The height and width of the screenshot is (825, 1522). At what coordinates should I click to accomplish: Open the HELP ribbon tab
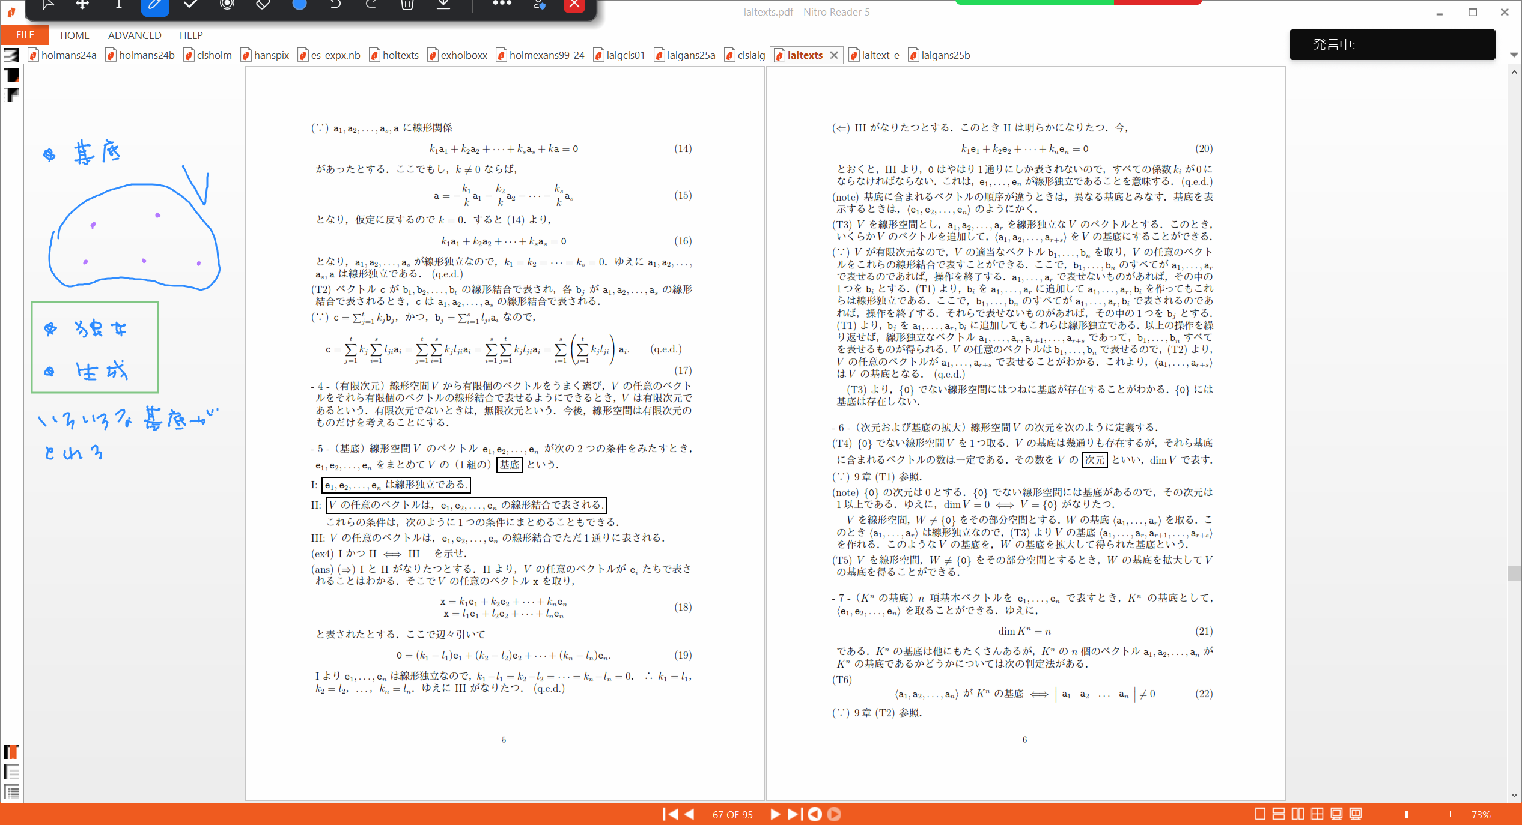click(x=191, y=35)
